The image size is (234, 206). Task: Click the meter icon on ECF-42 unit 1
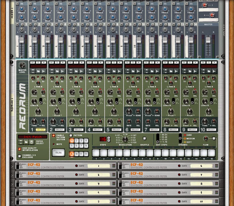[x=114, y=166]
